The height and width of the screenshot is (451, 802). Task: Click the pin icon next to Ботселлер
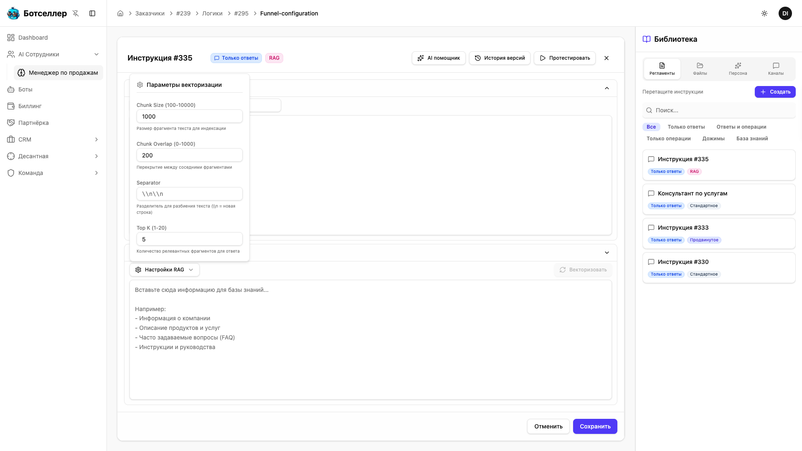[x=76, y=13]
